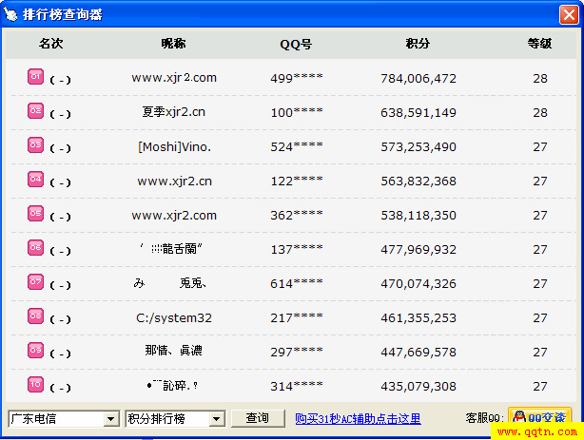Screen dimensions: 584x440
Task: Click the QQ号 column header
Action: coord(296,44)
